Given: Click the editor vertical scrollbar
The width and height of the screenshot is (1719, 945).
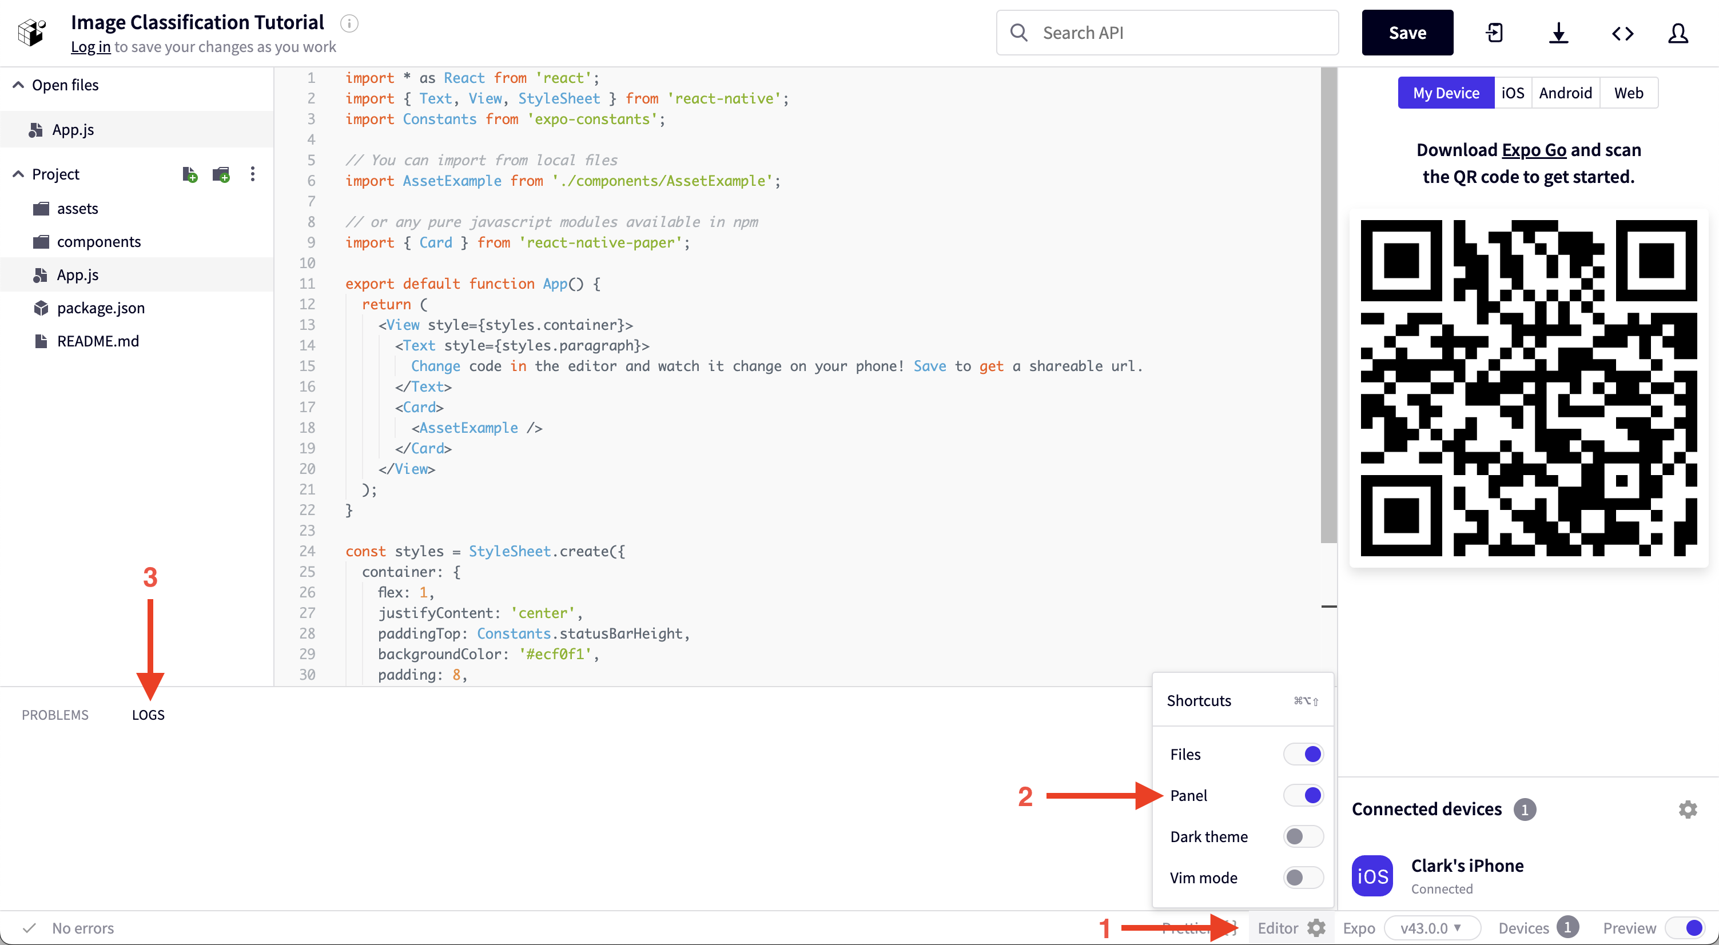Looking at the screenshot, I should tap(1328, 305).
